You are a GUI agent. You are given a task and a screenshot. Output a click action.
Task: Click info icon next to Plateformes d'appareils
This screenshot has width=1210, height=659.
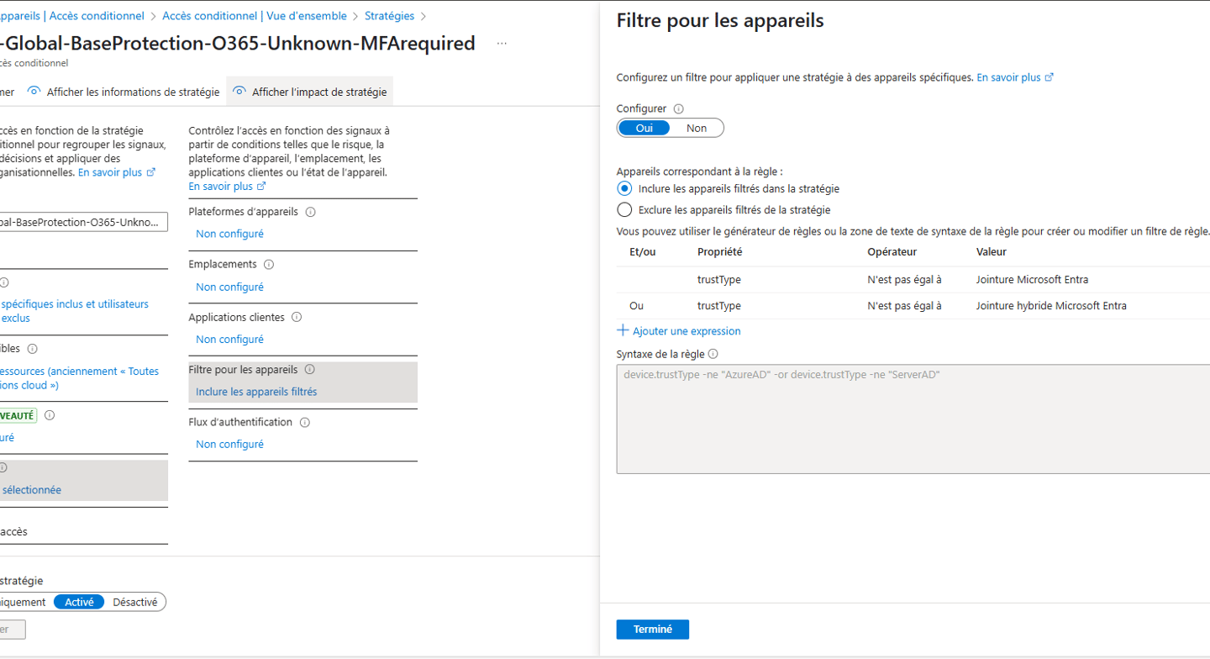point(310,212)
